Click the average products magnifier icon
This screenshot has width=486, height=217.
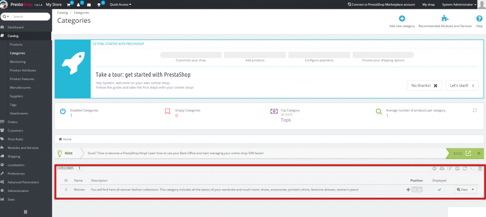coord(379,112)
